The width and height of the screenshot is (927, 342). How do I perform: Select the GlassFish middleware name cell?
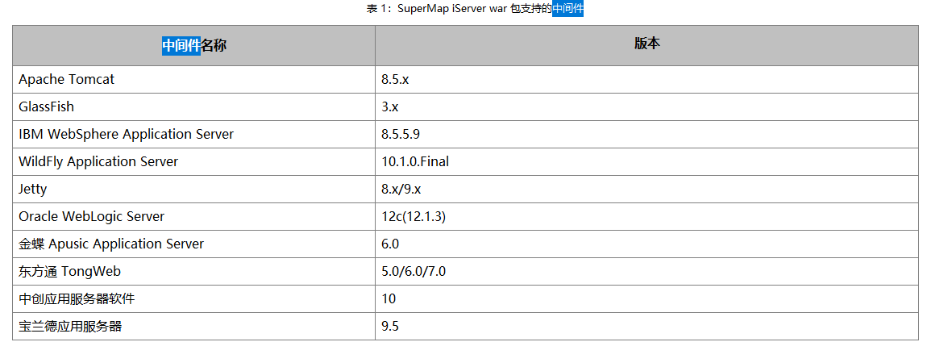193,106
